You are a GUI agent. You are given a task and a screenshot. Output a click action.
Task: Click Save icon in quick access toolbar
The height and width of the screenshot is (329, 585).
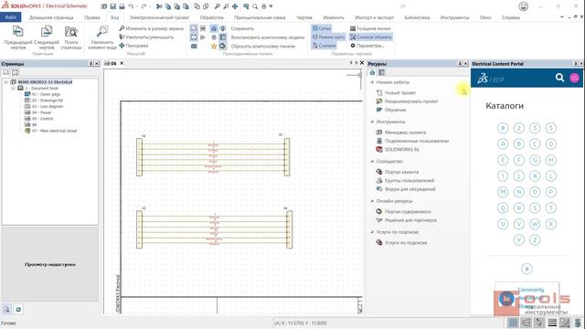point(113,6)
